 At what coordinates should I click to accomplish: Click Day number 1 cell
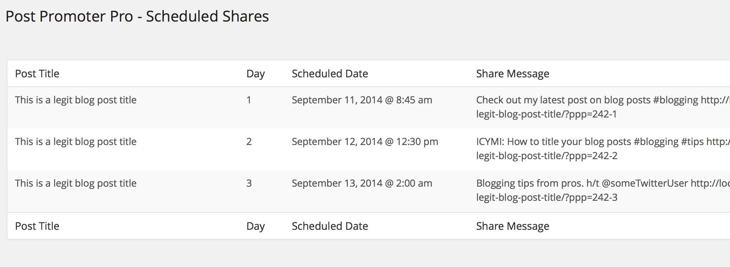(x=249, y=100)
